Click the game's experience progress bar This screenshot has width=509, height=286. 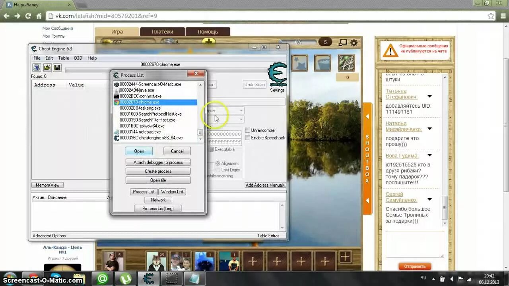coord(298,42)
